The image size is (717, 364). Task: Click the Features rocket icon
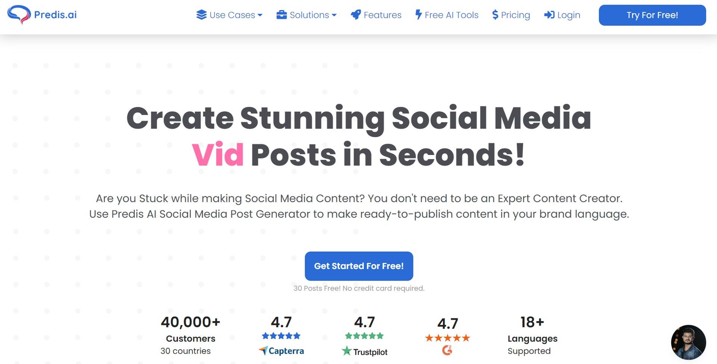356,15
